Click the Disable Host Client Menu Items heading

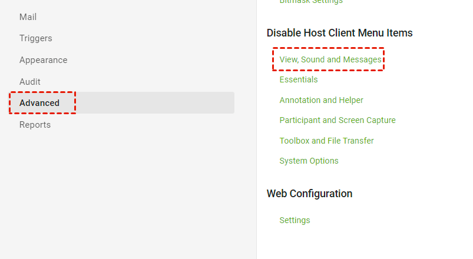pyautogui.click(x=339, y=33)
